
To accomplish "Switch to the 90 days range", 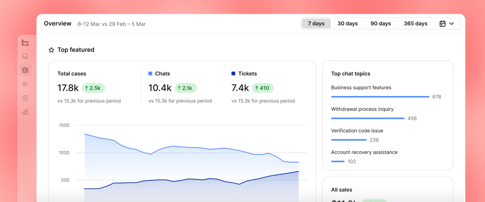I will pyautogui.click(x=381, y=24).
